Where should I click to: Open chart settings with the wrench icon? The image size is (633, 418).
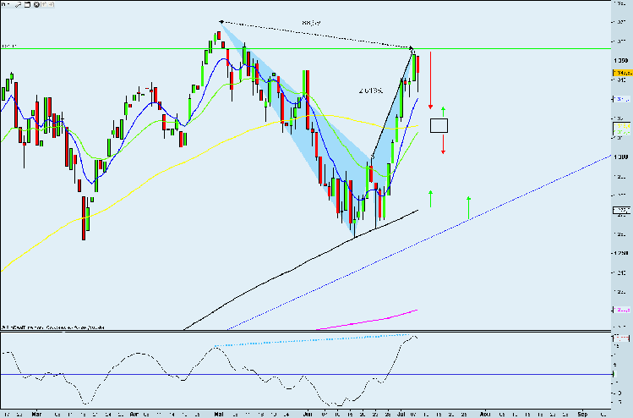pos(19,5)
